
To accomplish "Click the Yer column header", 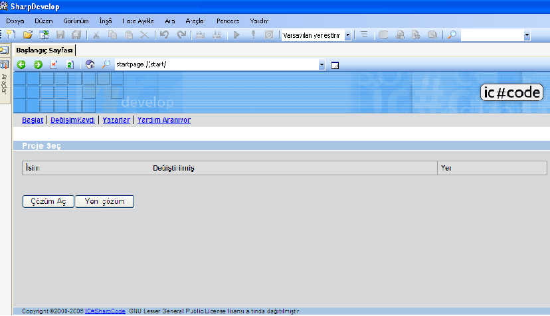I will click(446, 168).
